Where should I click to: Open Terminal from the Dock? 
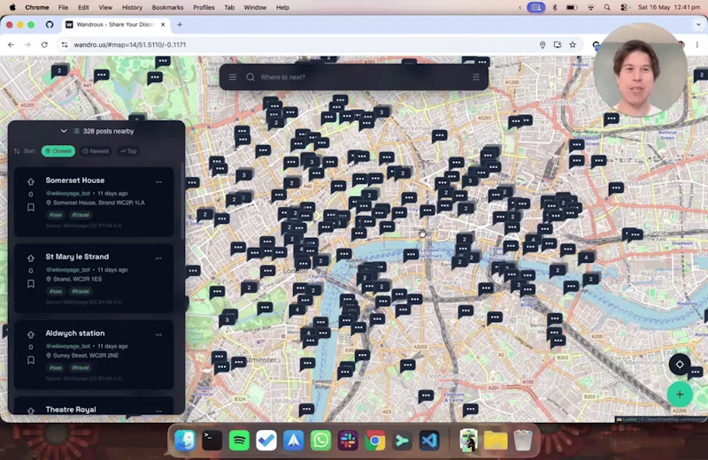pyautogui.click(x=212, y=441)
